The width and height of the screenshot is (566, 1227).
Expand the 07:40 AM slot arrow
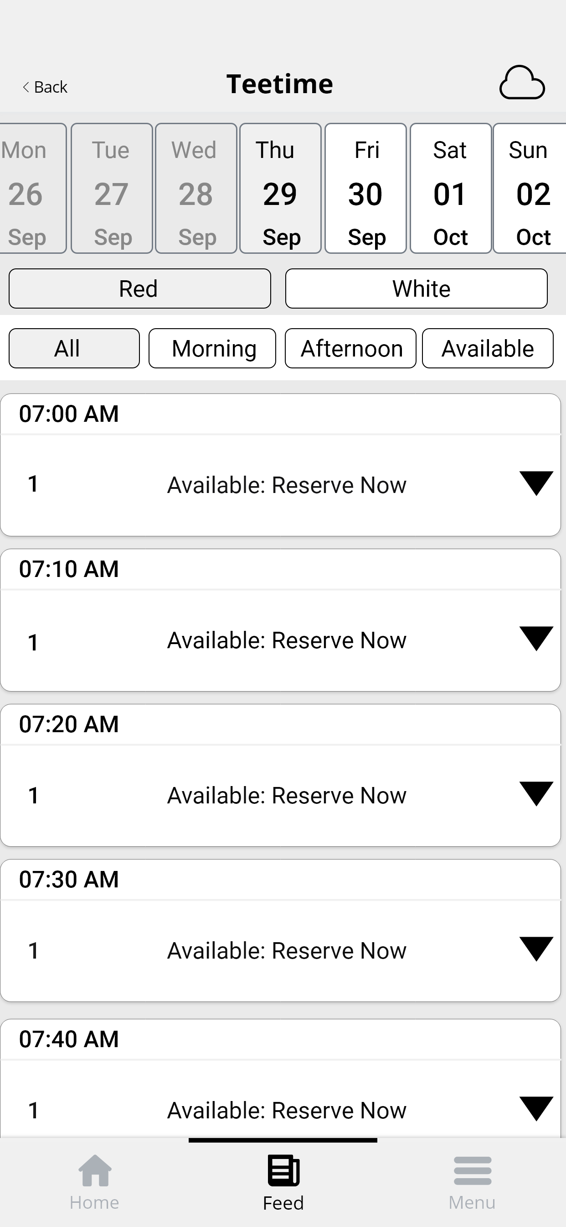tap(536, 1109)
